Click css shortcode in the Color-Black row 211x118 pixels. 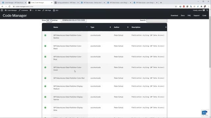coord(95,46)
